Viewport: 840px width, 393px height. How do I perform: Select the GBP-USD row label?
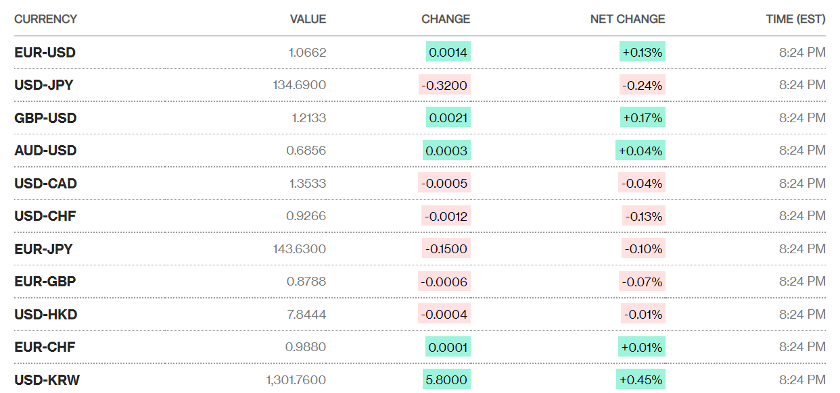click(45, 118)
